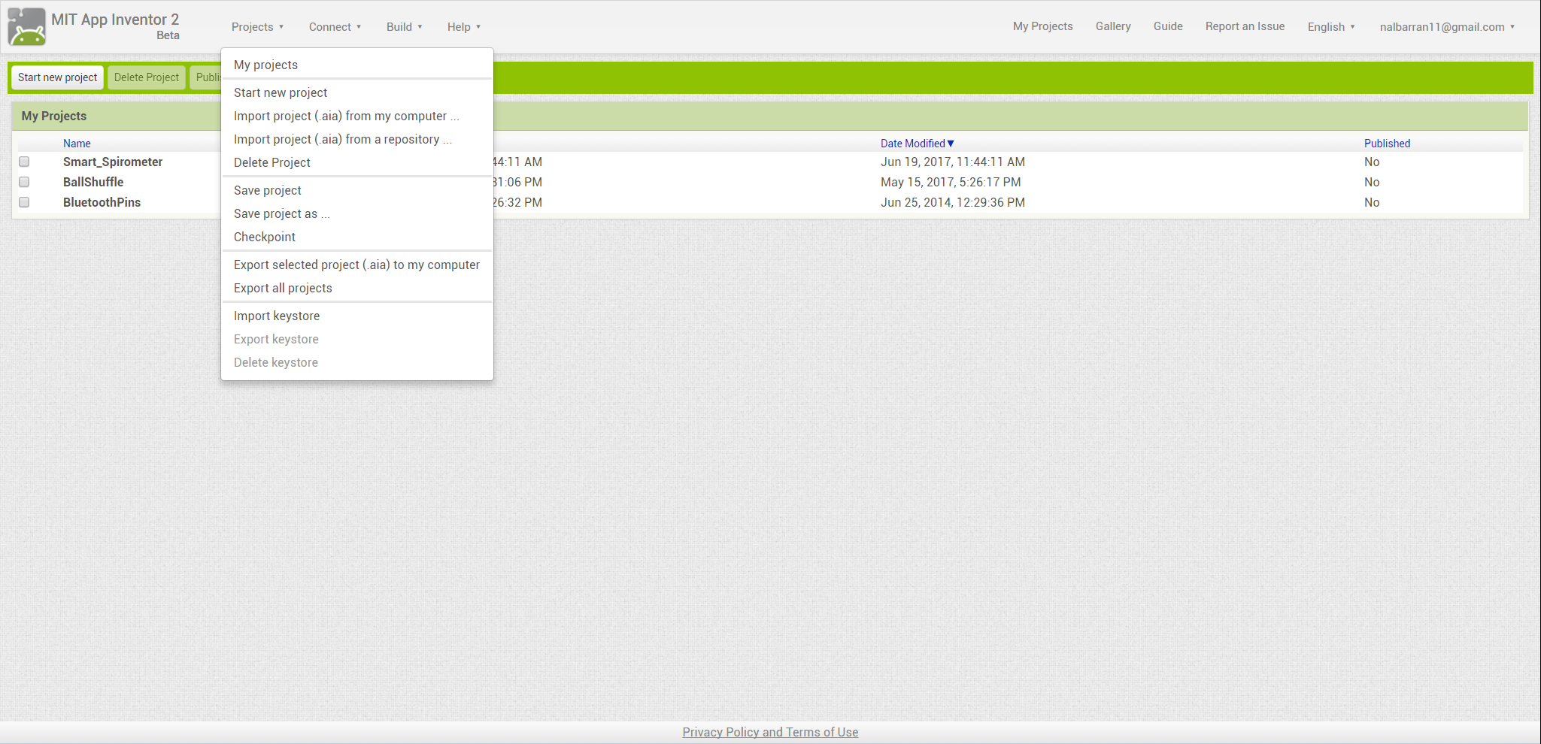Tick the Smart_Spirometer project checkbox

point(24,162)
